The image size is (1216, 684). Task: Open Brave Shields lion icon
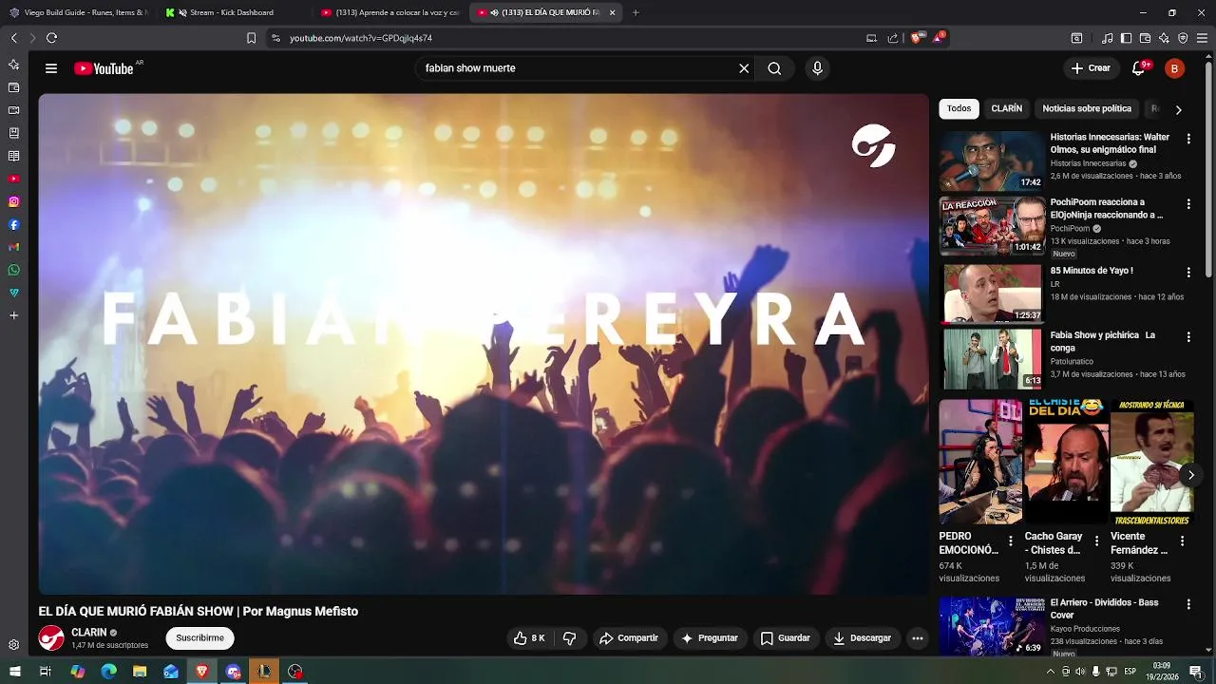(916, 38)
